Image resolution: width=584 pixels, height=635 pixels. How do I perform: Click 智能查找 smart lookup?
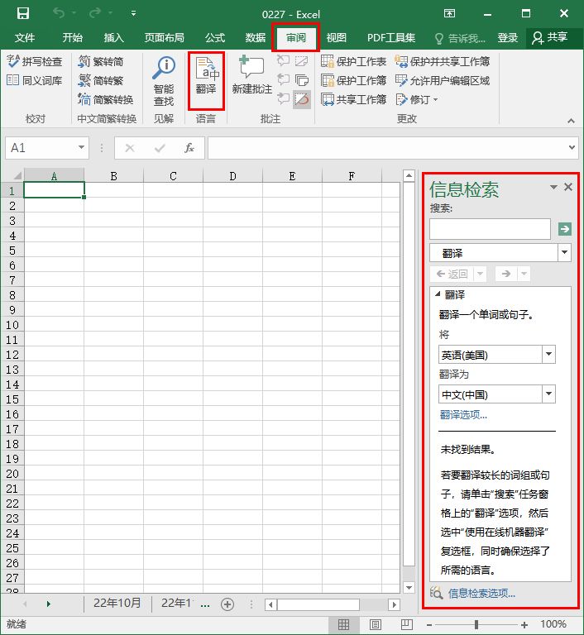pos(164,81)
